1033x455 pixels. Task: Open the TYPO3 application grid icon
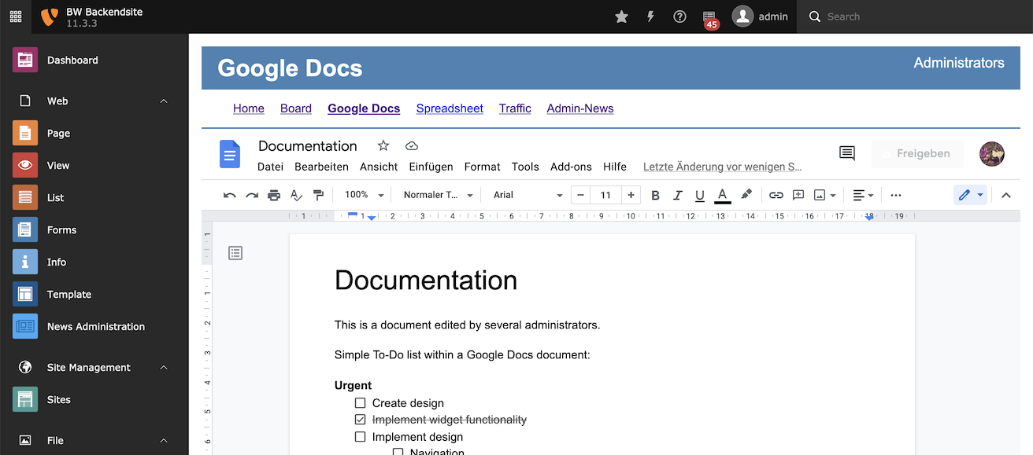(16, 17)
